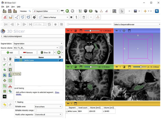Open the Source volume dropdown

pyautogui.click(x=36, y=48)
